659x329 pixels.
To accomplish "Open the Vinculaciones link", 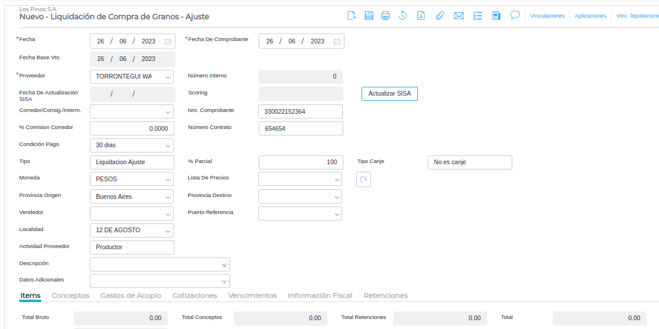I will pos(547,16).
